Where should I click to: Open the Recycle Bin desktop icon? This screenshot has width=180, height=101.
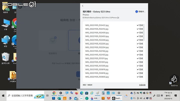[x=5, y=58]
